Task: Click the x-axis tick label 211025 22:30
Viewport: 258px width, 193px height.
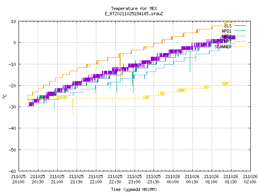Action: 115,179
